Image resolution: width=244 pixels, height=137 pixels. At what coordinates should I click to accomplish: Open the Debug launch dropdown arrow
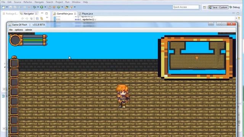[38, 7]
